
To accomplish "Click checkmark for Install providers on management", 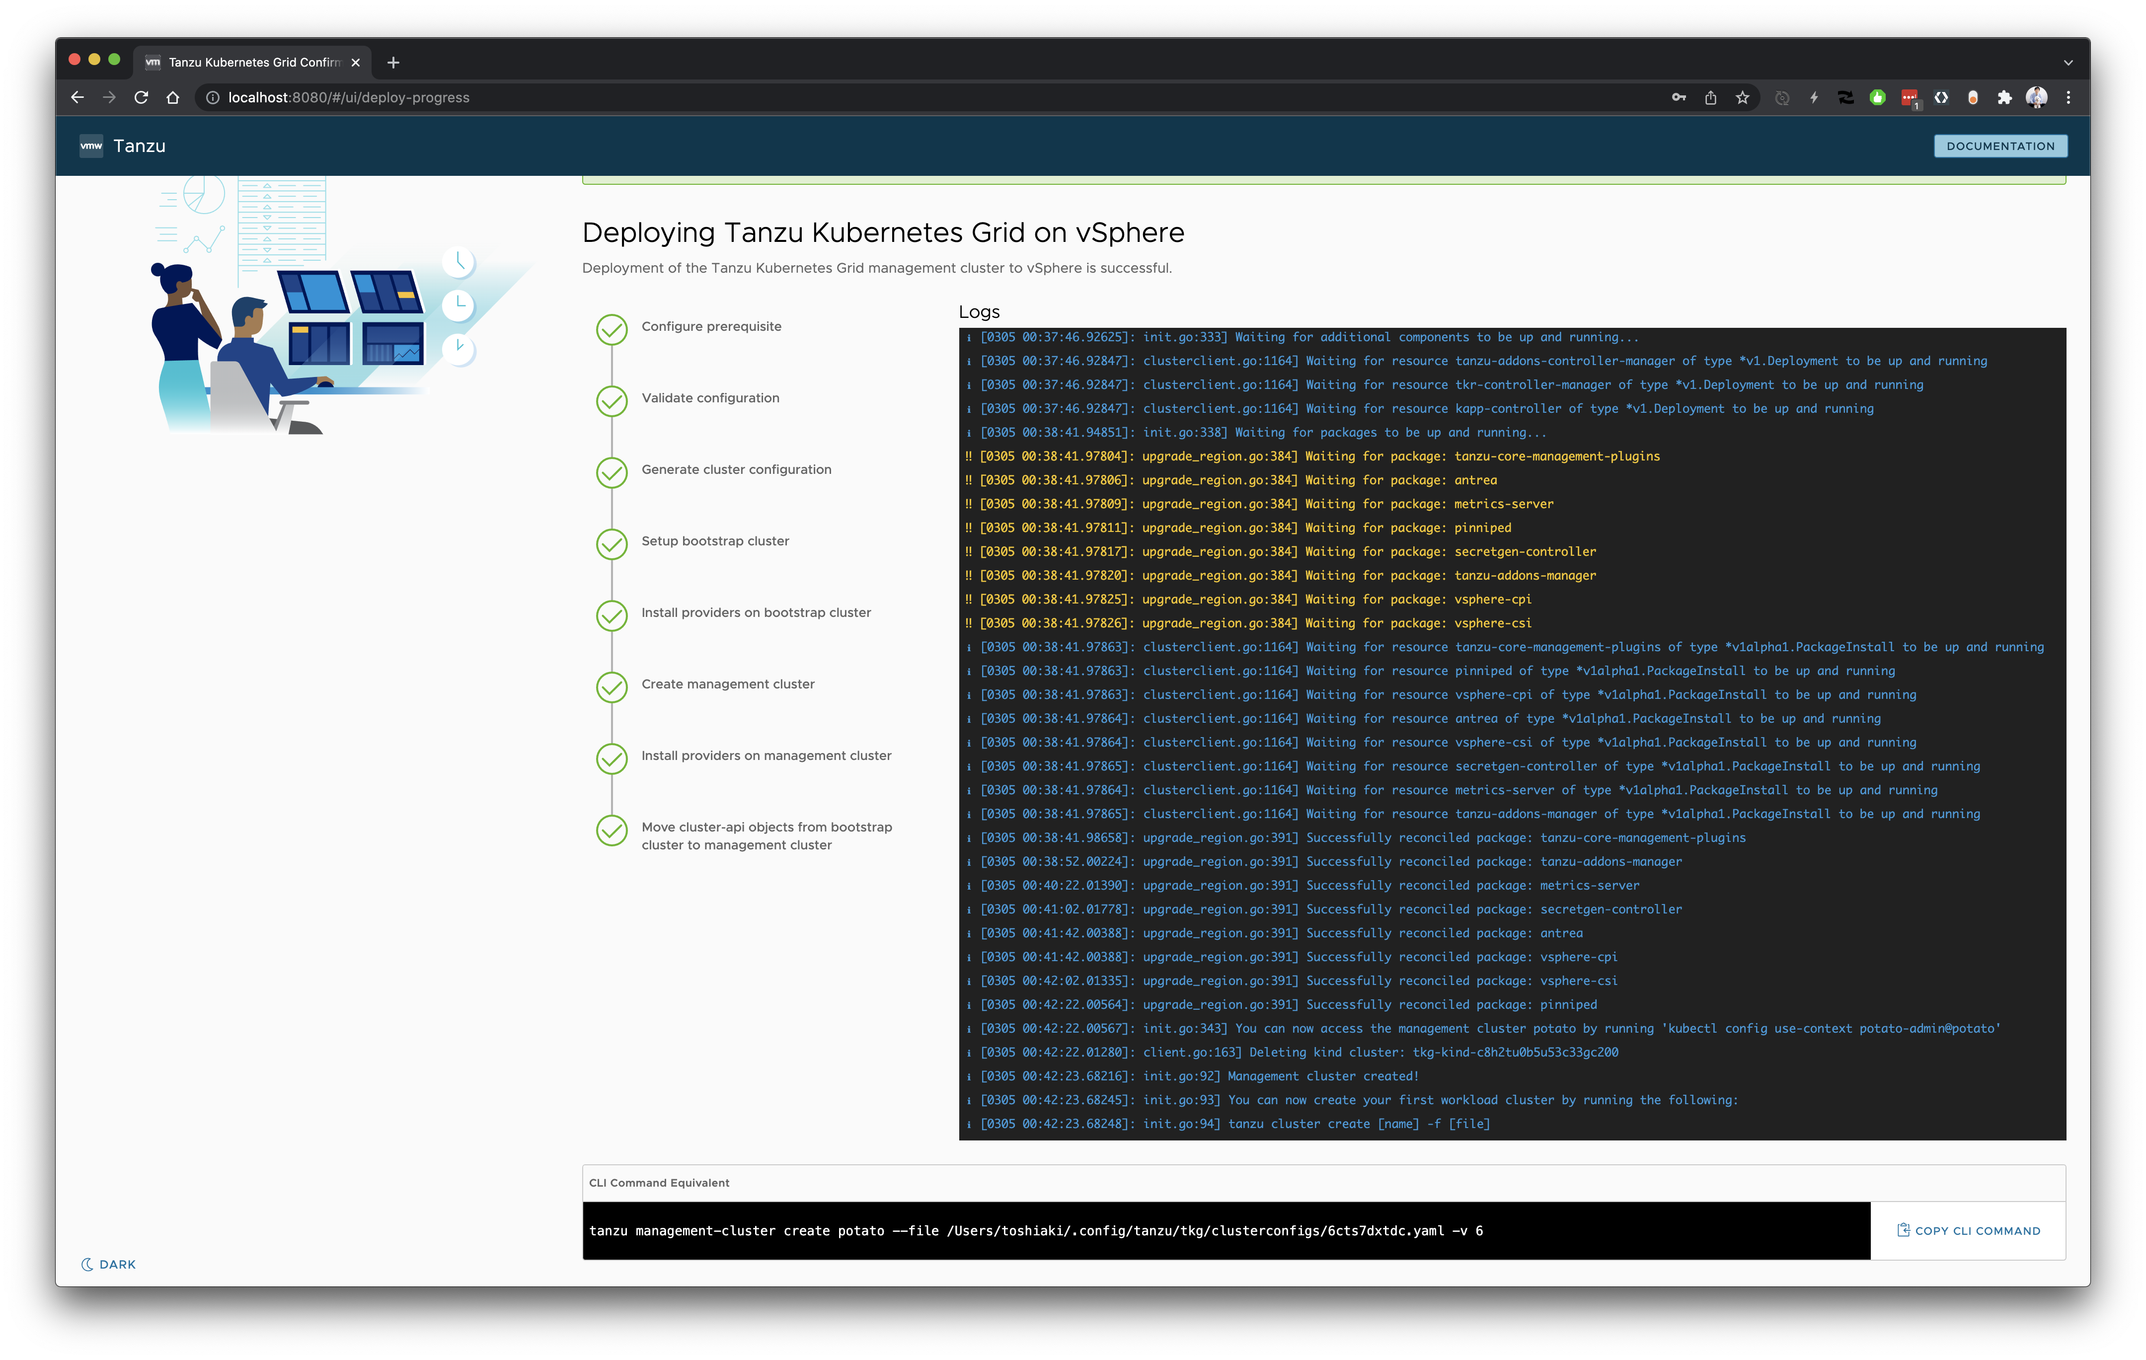I will 612,758.
